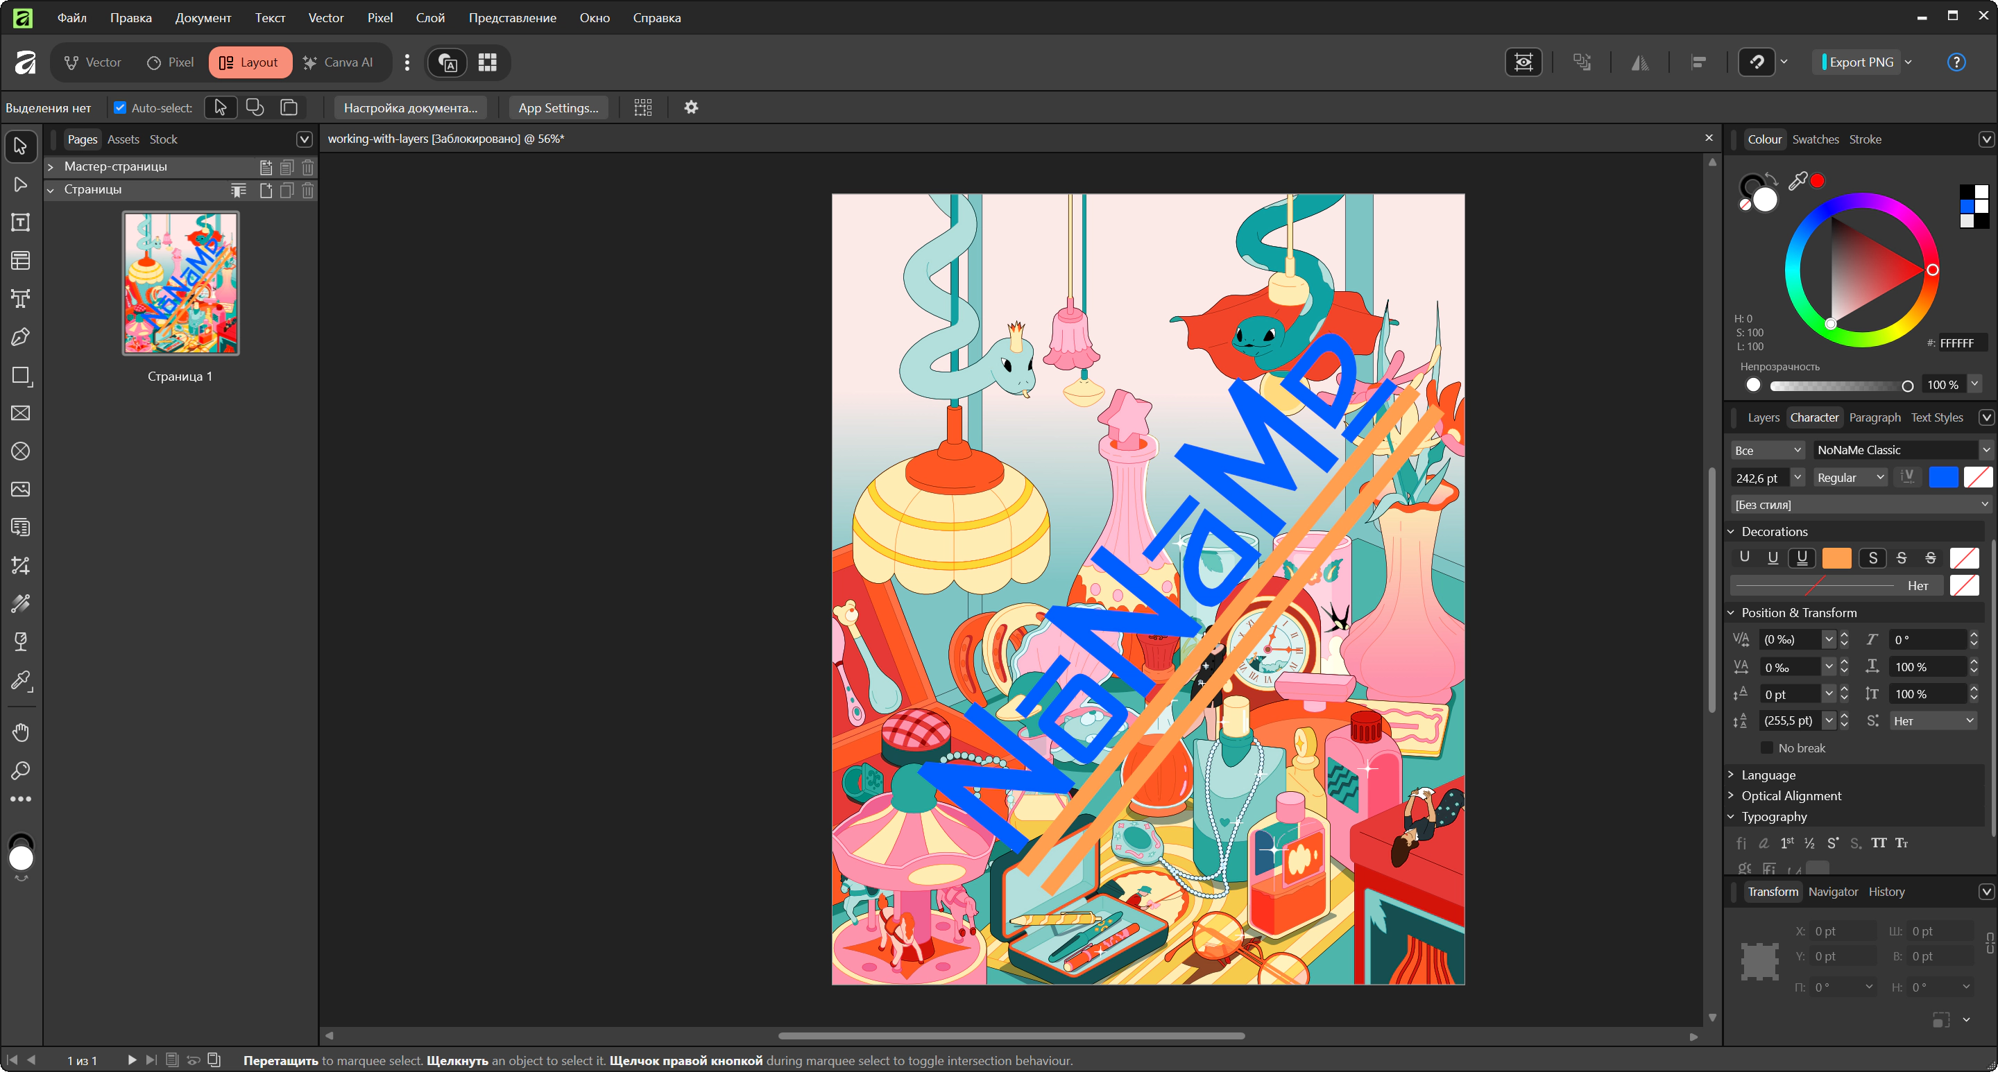
Task: Click the orange underline colour swatch
Action: [x=1836, y=558]
